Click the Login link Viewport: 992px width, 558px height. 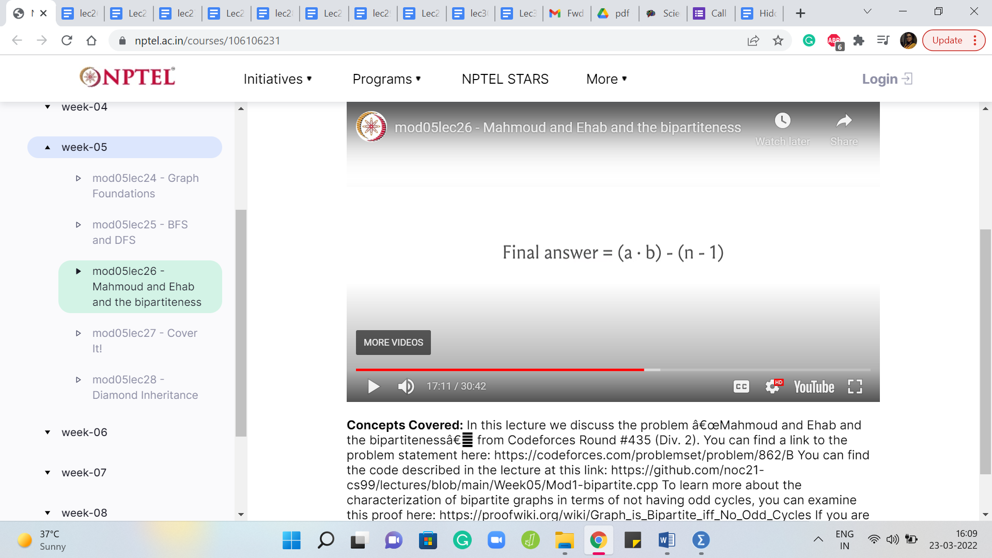(x=886, y=79)
